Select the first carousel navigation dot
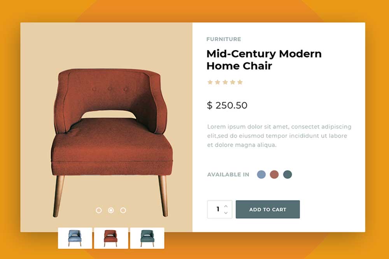Image resolution: width=389 pixels, height=259 pixels. click(98, 210)
